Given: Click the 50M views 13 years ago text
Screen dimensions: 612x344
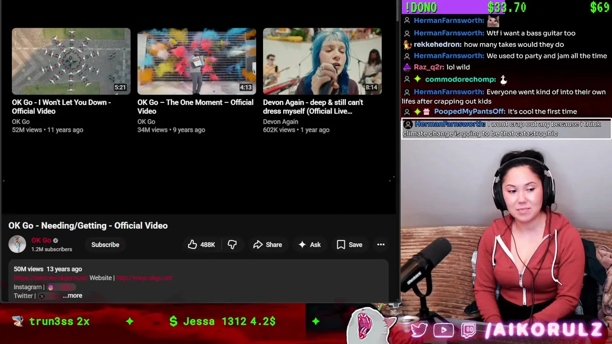Looking at the screenshot, I should pyautogui.click(x=48, y=269).
